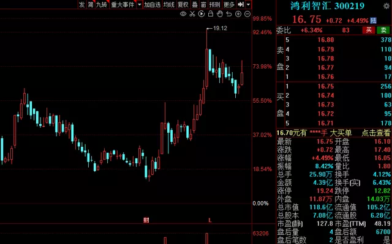The image size is (392, 244).
Task: Click the undo arrow icon
Action: coord(229,14)
